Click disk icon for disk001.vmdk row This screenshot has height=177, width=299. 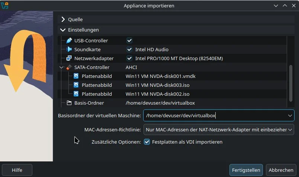76,76
